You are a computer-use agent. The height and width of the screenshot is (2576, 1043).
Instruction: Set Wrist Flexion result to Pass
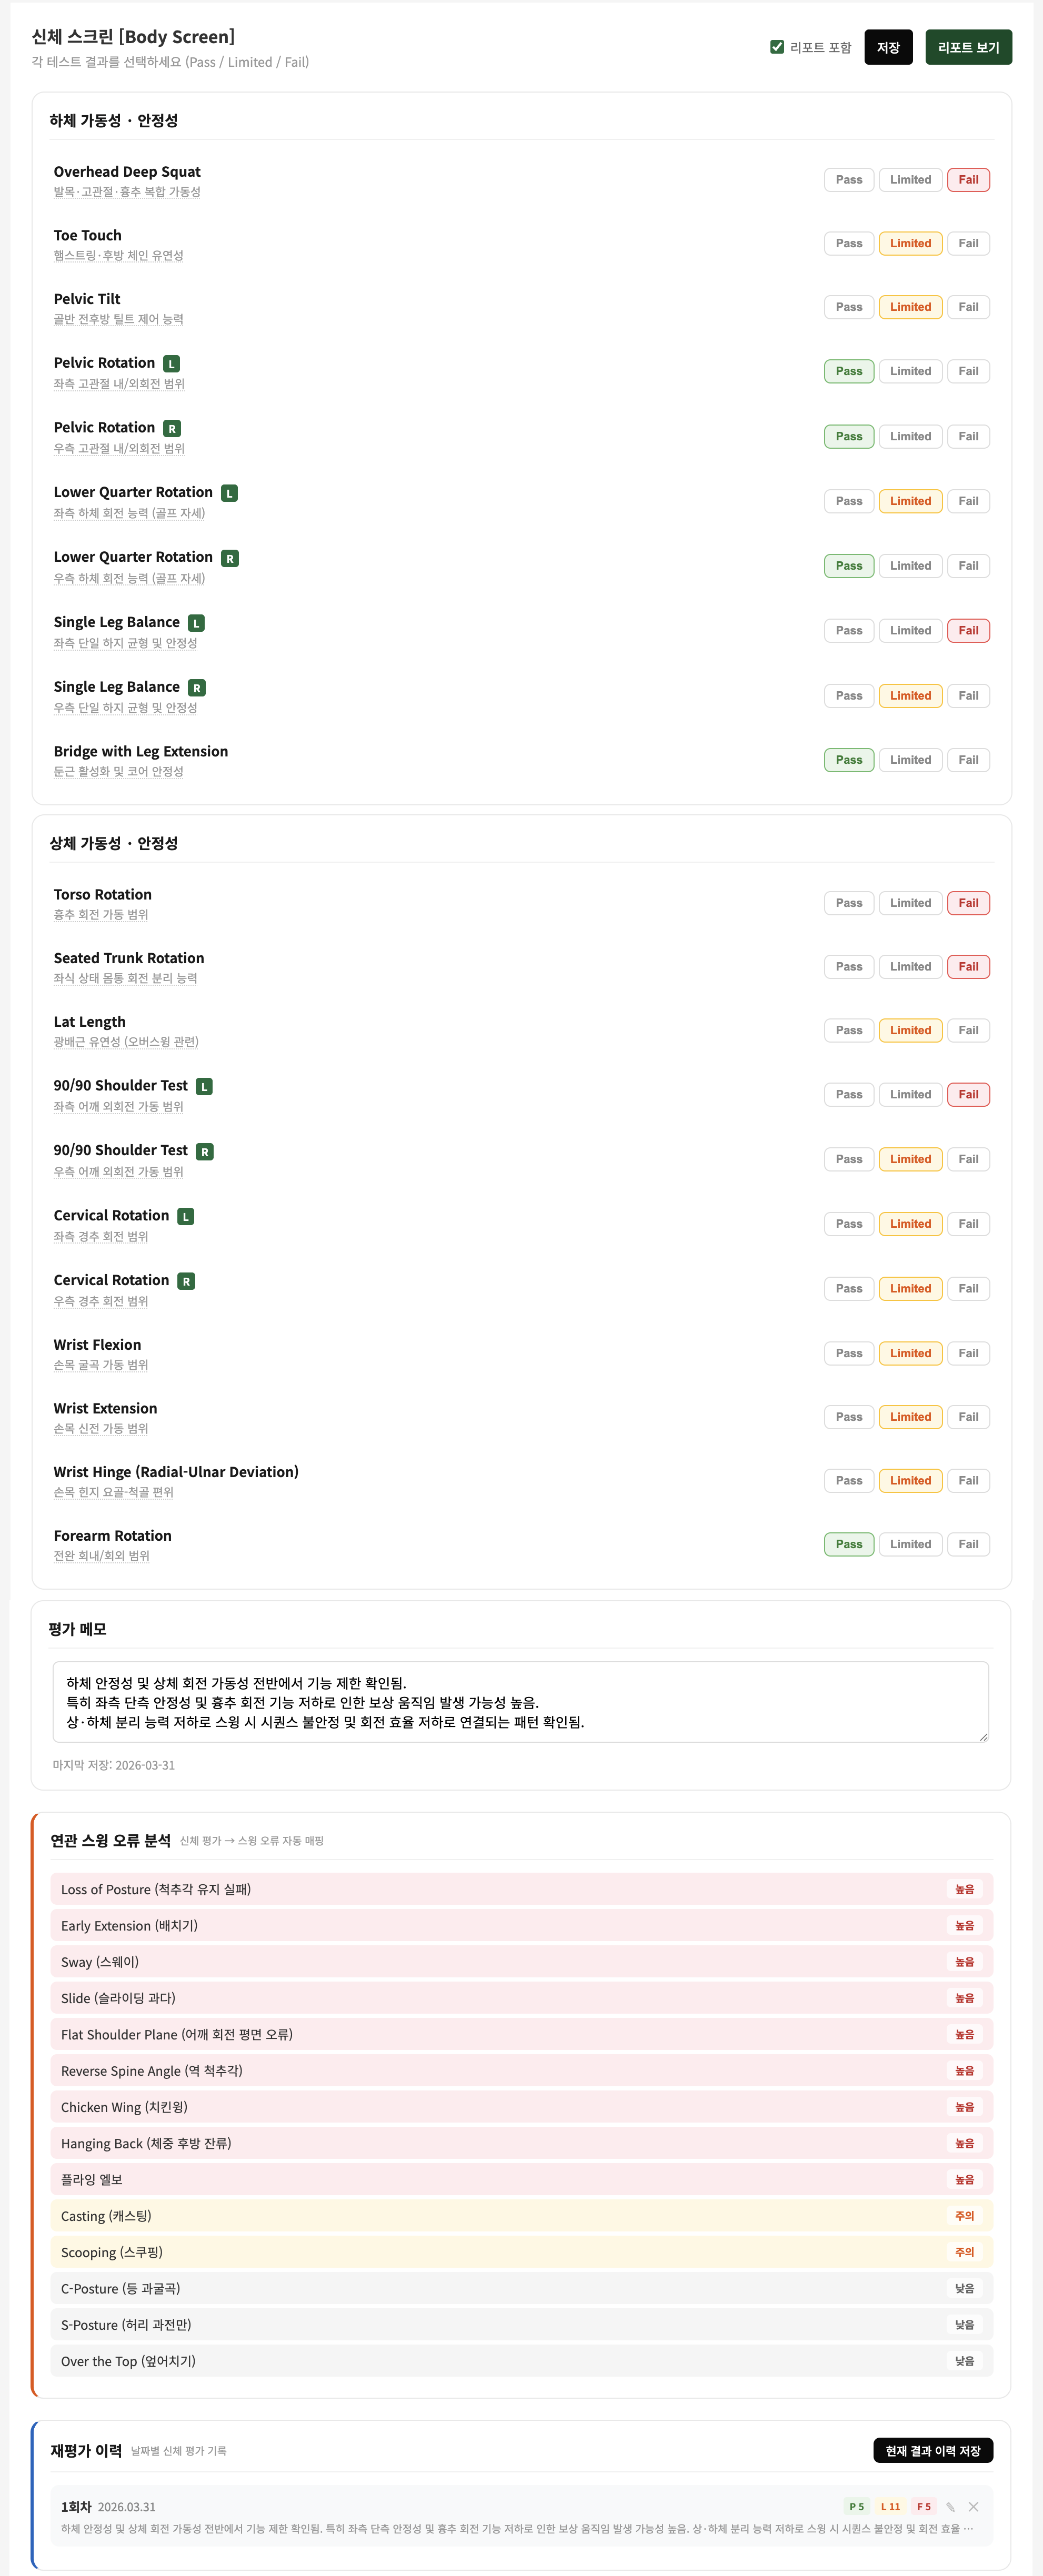click(x=848, y=1353)
